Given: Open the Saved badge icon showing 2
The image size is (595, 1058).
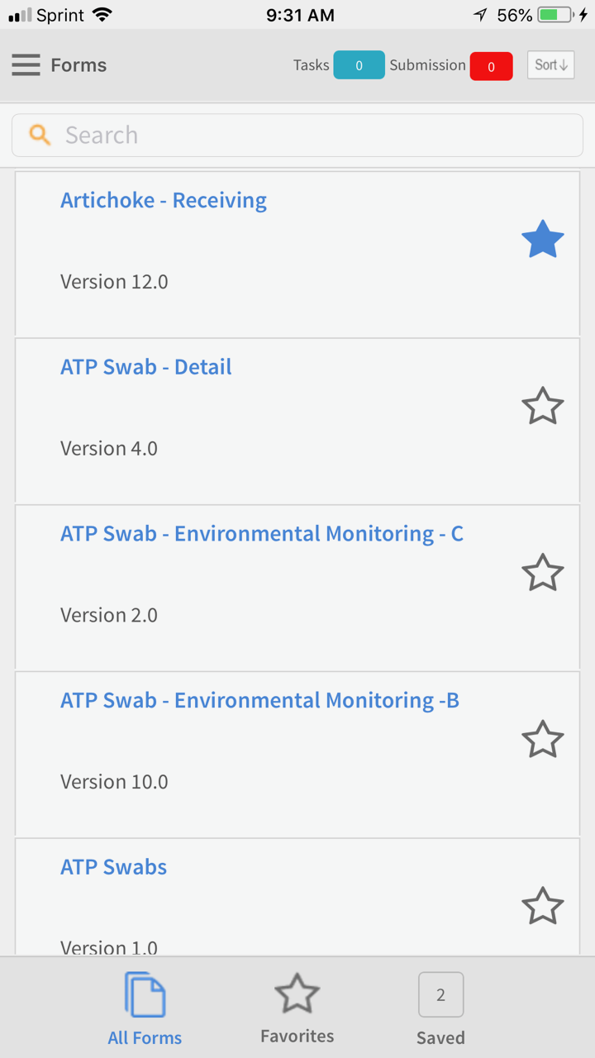Looking at the screenshot, I should [440, 994].
